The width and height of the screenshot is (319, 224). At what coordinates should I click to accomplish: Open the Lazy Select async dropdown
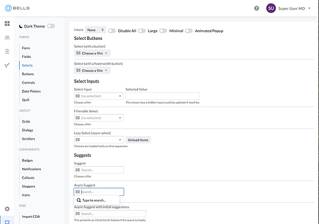[99, 140]
